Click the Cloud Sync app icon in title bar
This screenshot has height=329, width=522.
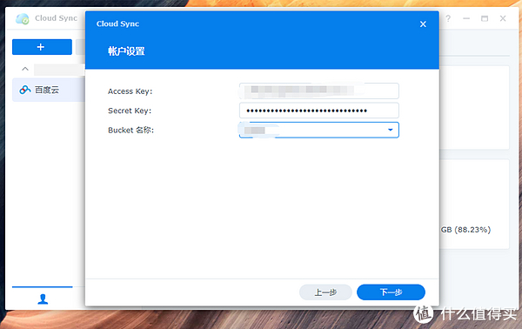tap(23, 18)
